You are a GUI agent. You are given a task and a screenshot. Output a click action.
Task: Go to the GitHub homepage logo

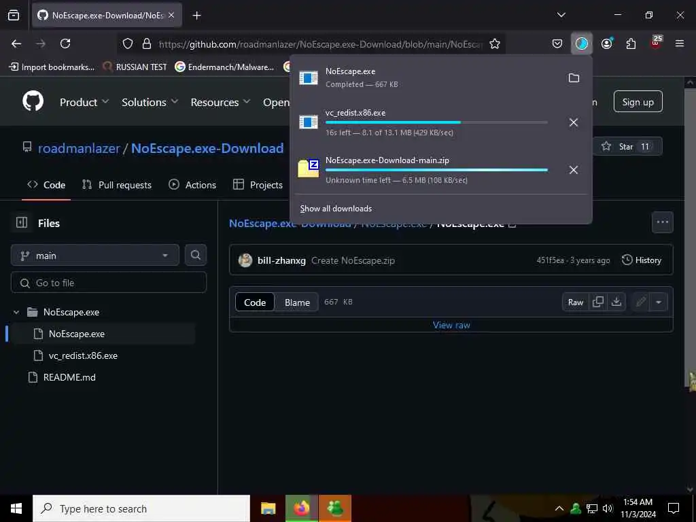(33, 102)
